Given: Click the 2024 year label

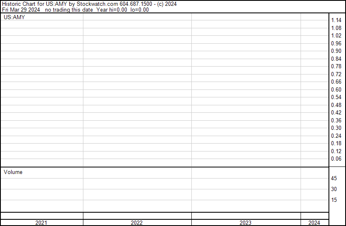Looking at the screenshot, I should 314,223.
